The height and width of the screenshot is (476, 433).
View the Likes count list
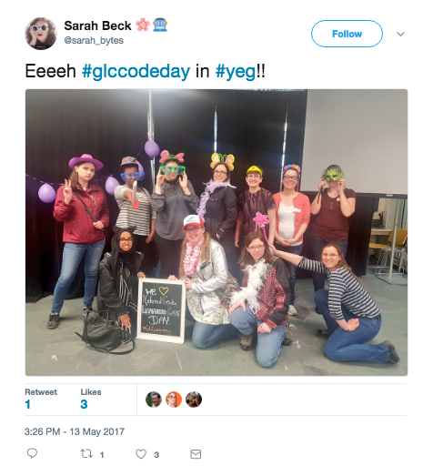[91, 399]
